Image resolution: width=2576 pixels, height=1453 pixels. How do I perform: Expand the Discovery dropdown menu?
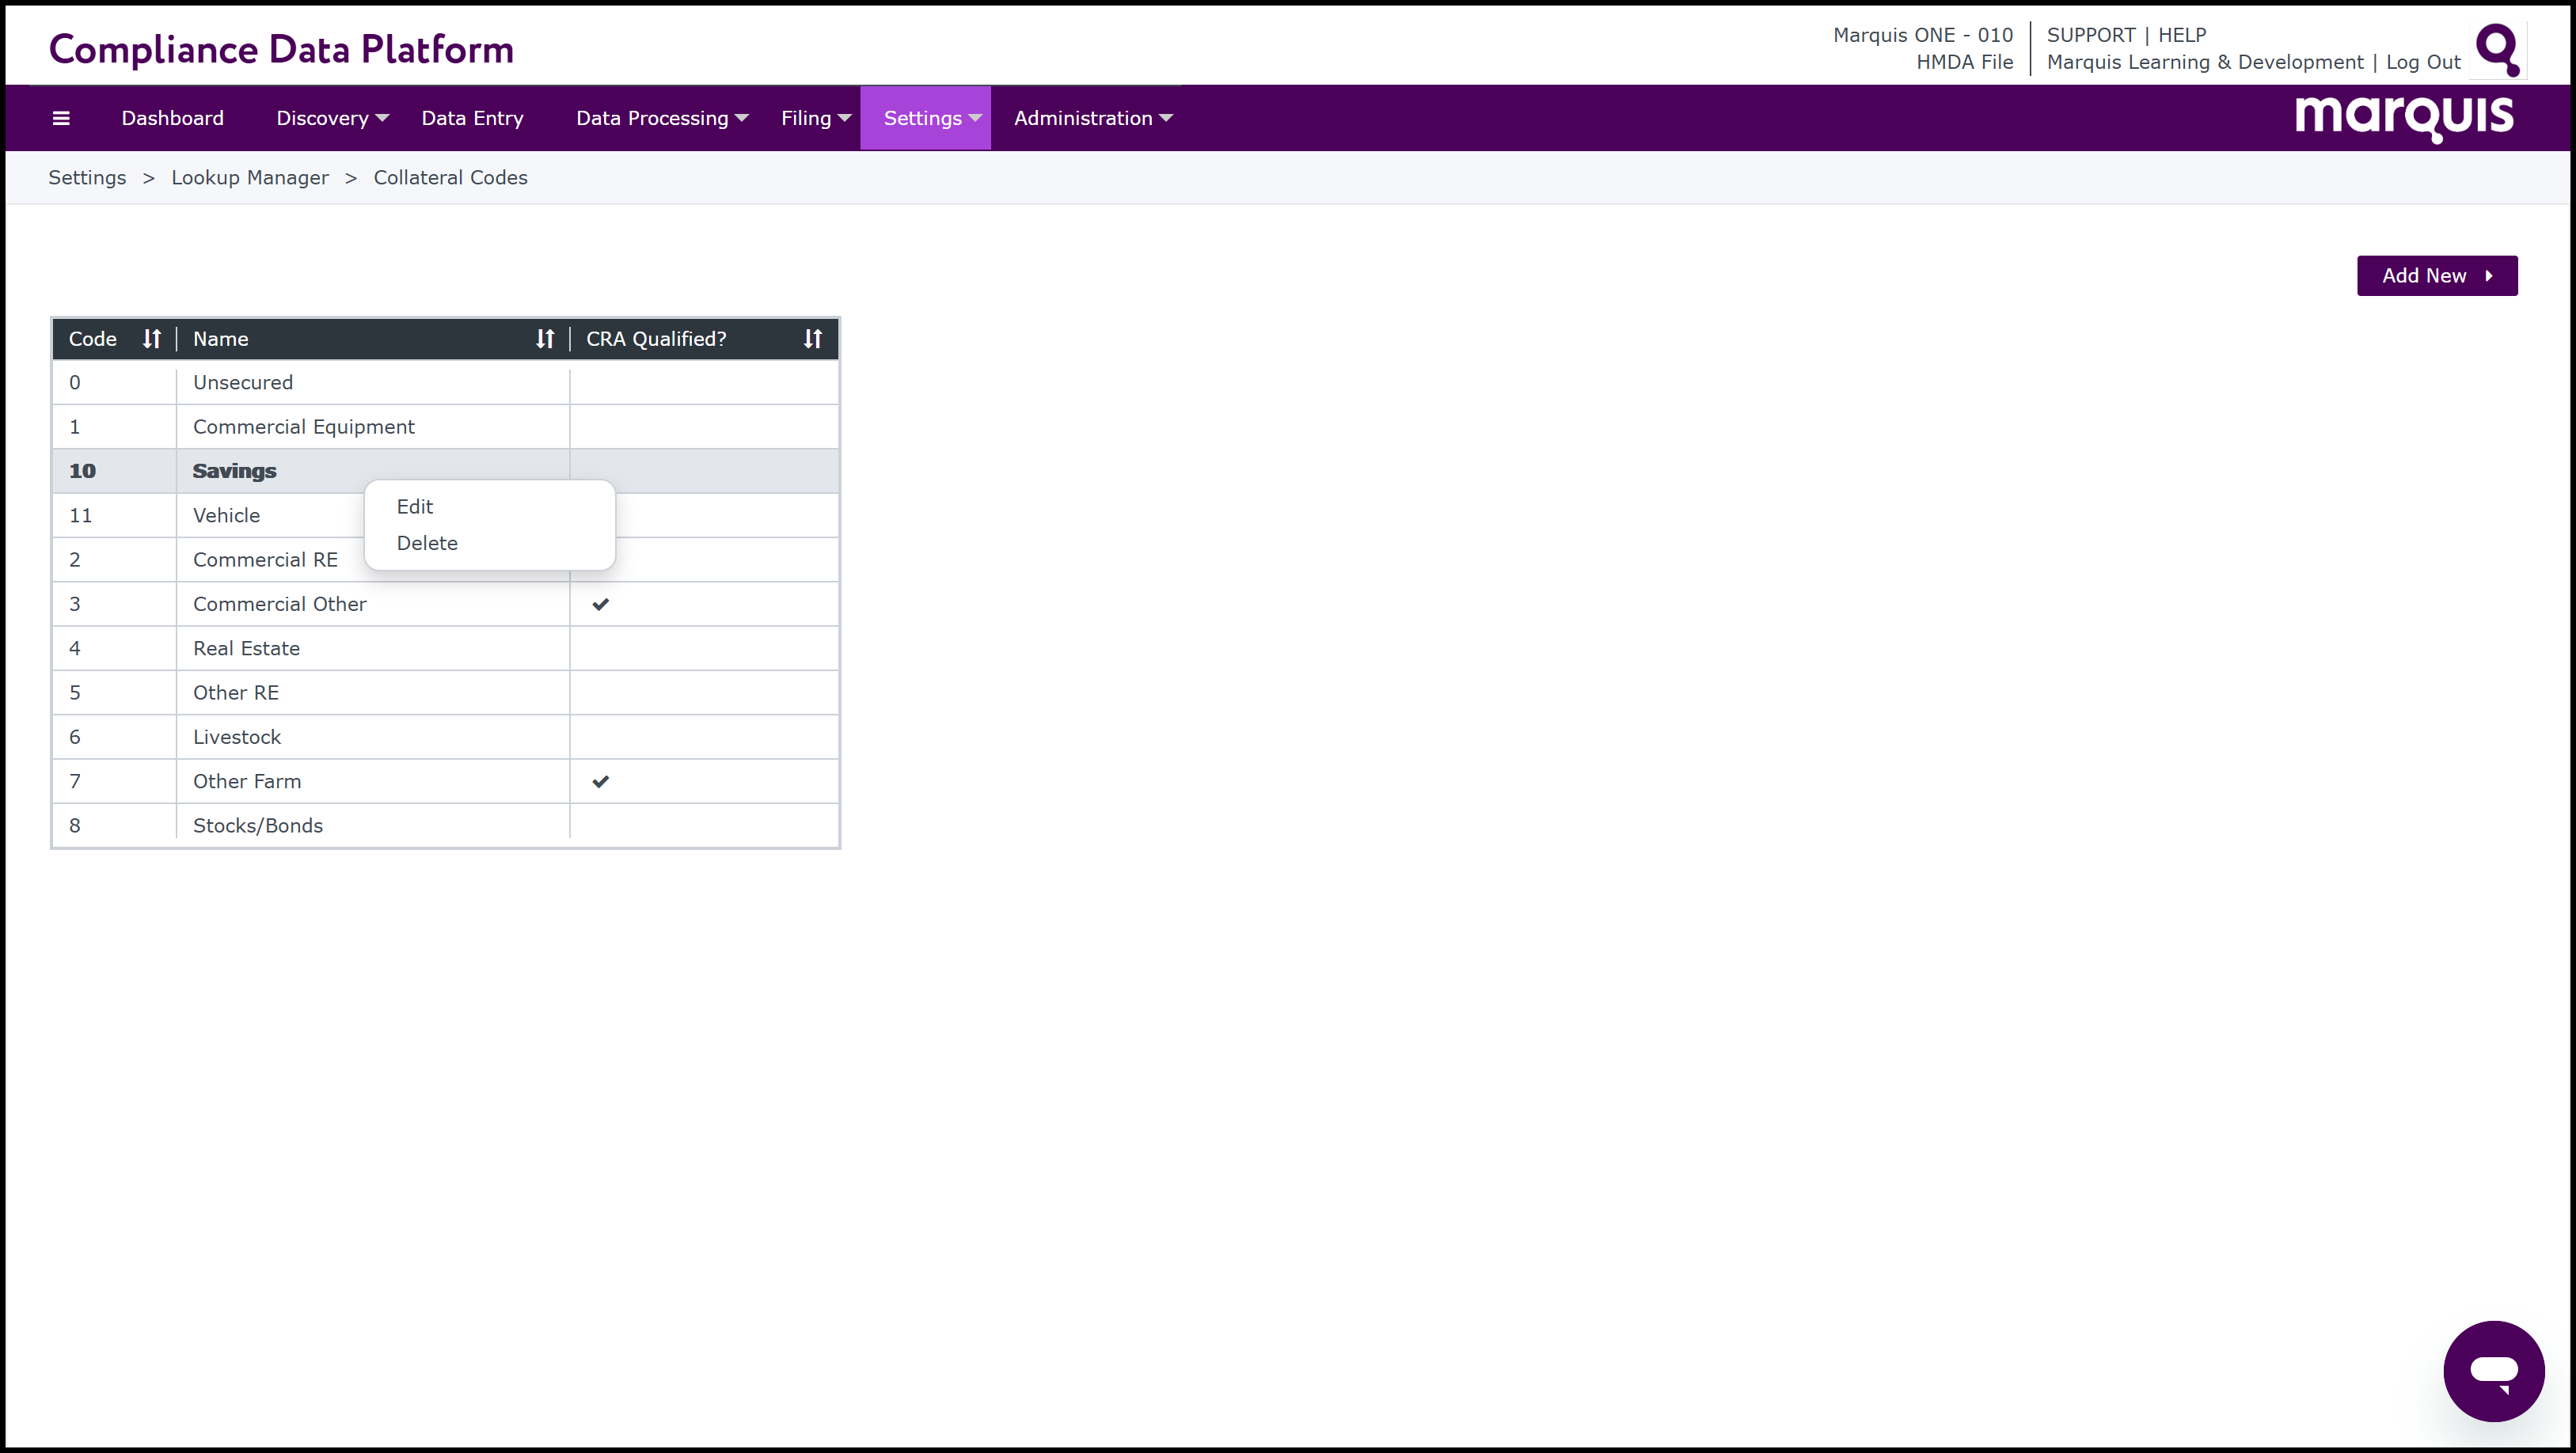pyautogui.click(x=332, y=118)
